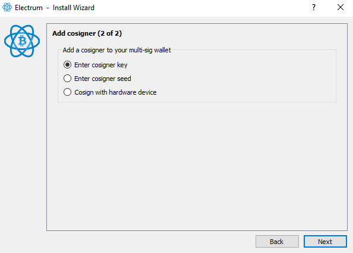Image resolution: width=353 pixels, height=253 pixels.
Task: Select the Enter cosigner key radio button
Action: pos(67,65)
